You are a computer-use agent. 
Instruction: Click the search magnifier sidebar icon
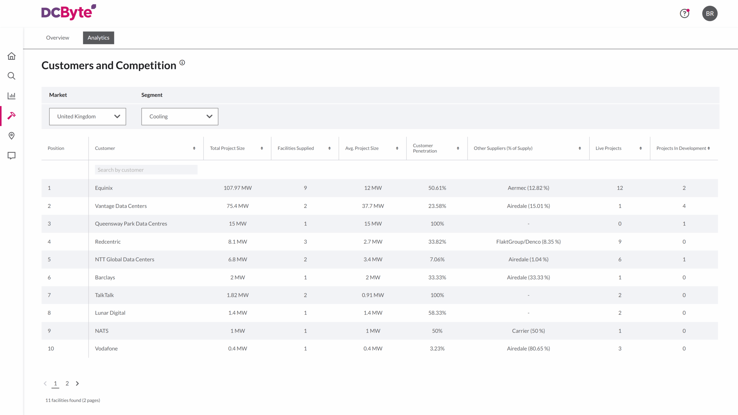click(12, 76)
